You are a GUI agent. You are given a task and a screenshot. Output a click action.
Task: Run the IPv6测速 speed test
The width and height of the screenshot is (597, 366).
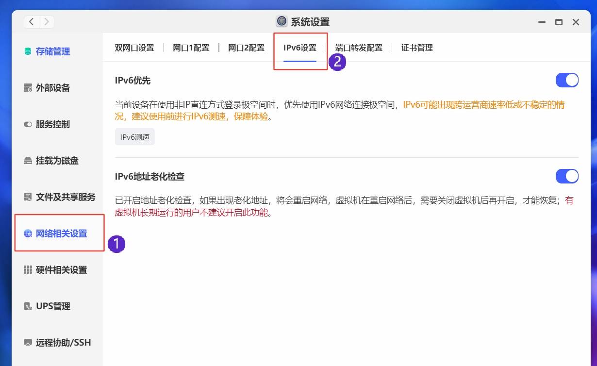point(134,136)
